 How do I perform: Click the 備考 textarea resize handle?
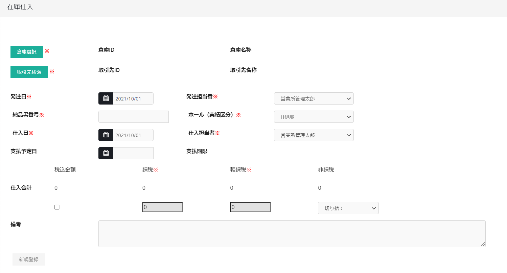[x=483, y=244]
